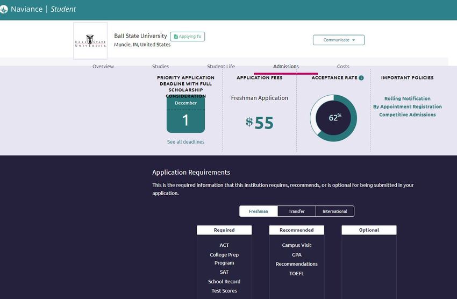
Task: Click the Recommended column header
Action: (x=297, y=230)
